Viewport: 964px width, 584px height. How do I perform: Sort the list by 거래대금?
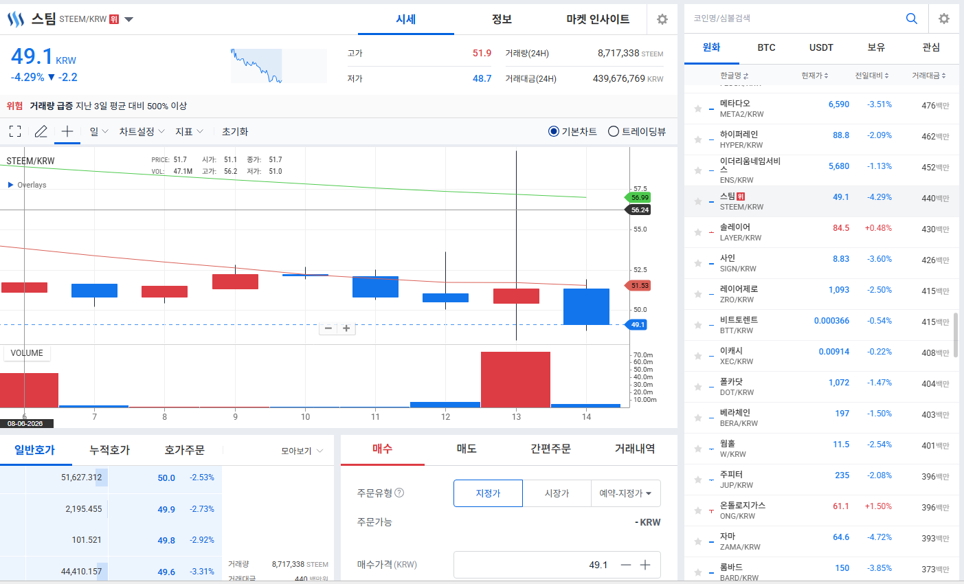(x=929, y=76)
